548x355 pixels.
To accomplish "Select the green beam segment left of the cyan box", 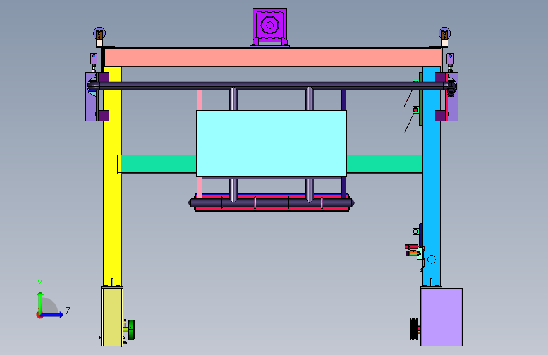I will tap(158, 164).
